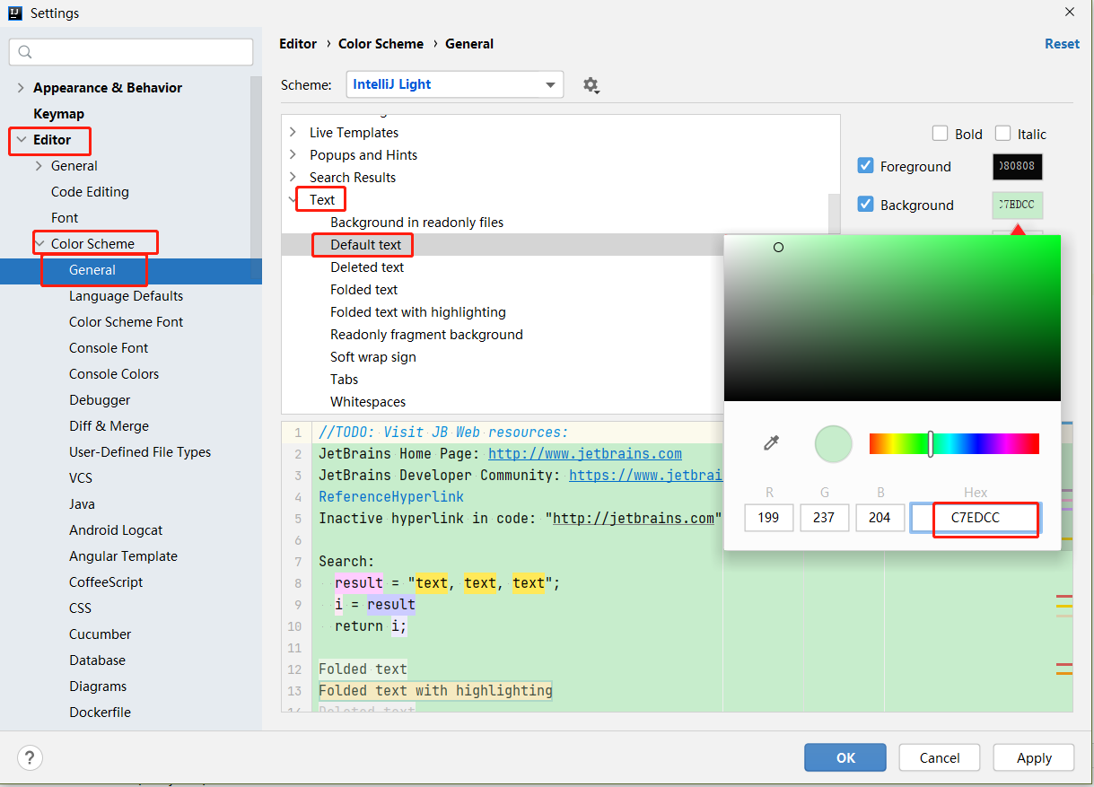The height and width of the screenshot is (787, 1094).
Task: Click the Hex input field C7EDCC
Action: coord(976,518)
